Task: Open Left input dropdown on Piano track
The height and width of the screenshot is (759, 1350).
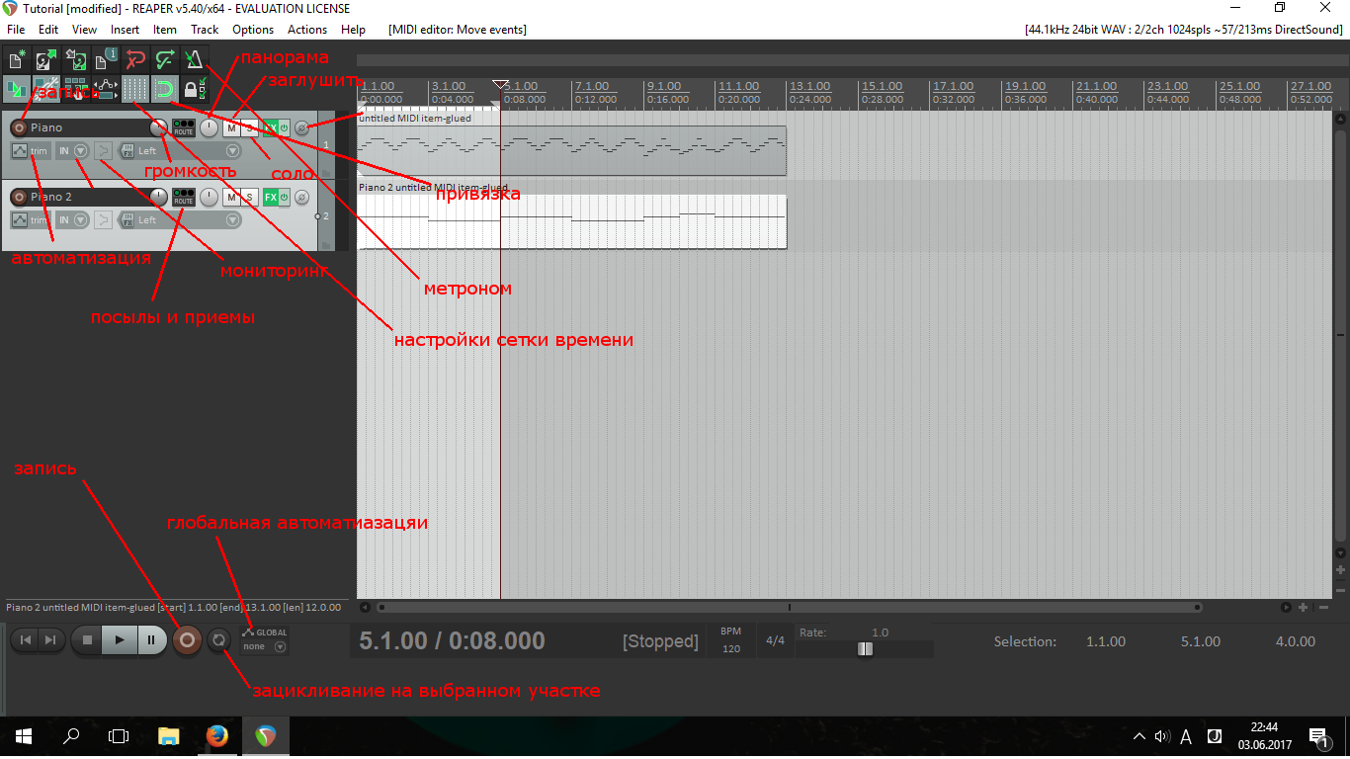Action: 188,151
